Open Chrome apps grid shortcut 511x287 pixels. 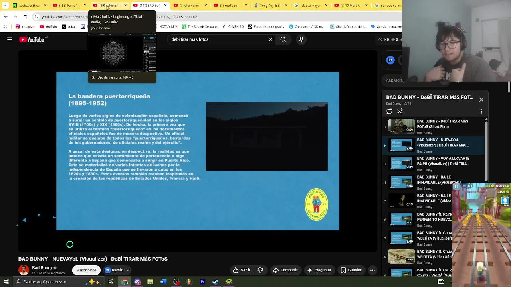[x=5, y=27]
